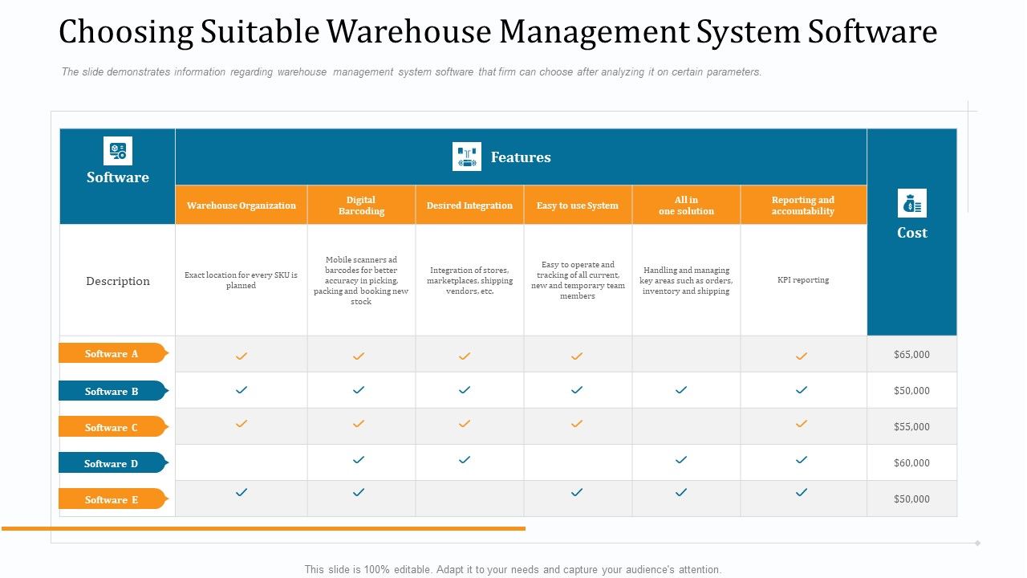
Task: Click the Software C cost $55,000
Action: click(911, 426)
